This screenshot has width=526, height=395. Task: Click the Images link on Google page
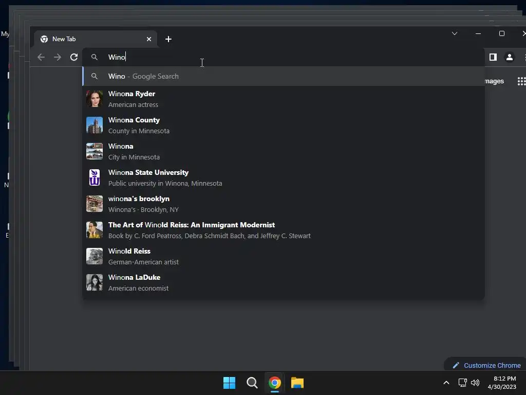point(494,81)
